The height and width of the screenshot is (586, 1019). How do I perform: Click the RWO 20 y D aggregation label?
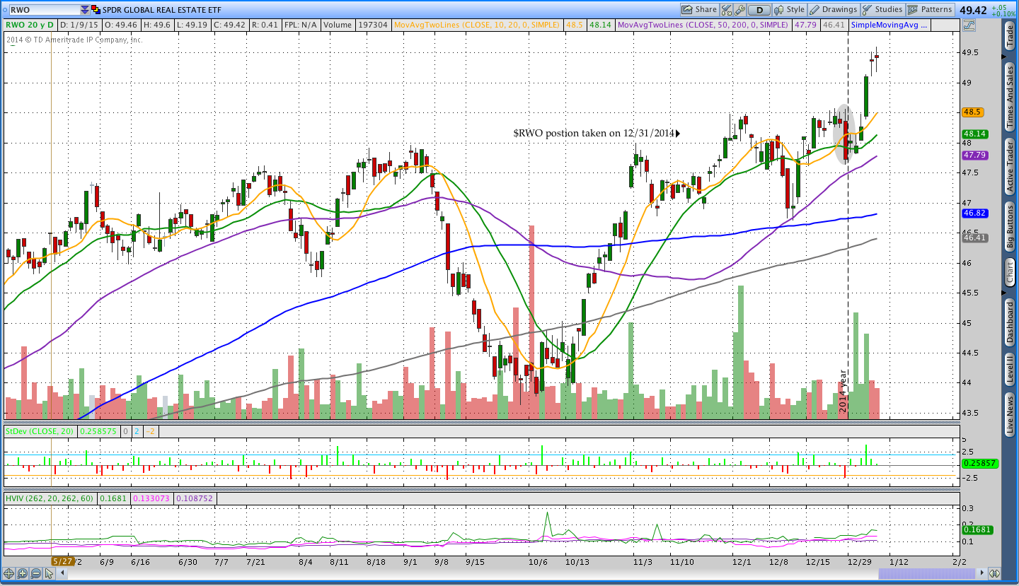(x=30, y=25)
